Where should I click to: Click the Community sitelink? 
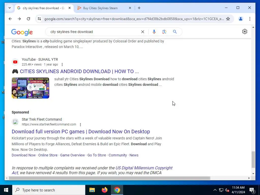coord(118,155)
